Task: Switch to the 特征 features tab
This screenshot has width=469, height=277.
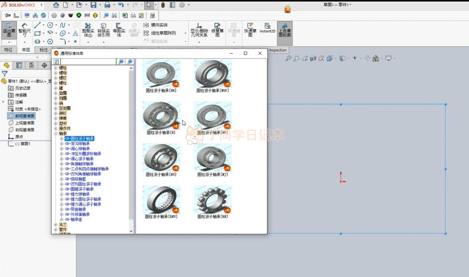Action: [8, 50]
